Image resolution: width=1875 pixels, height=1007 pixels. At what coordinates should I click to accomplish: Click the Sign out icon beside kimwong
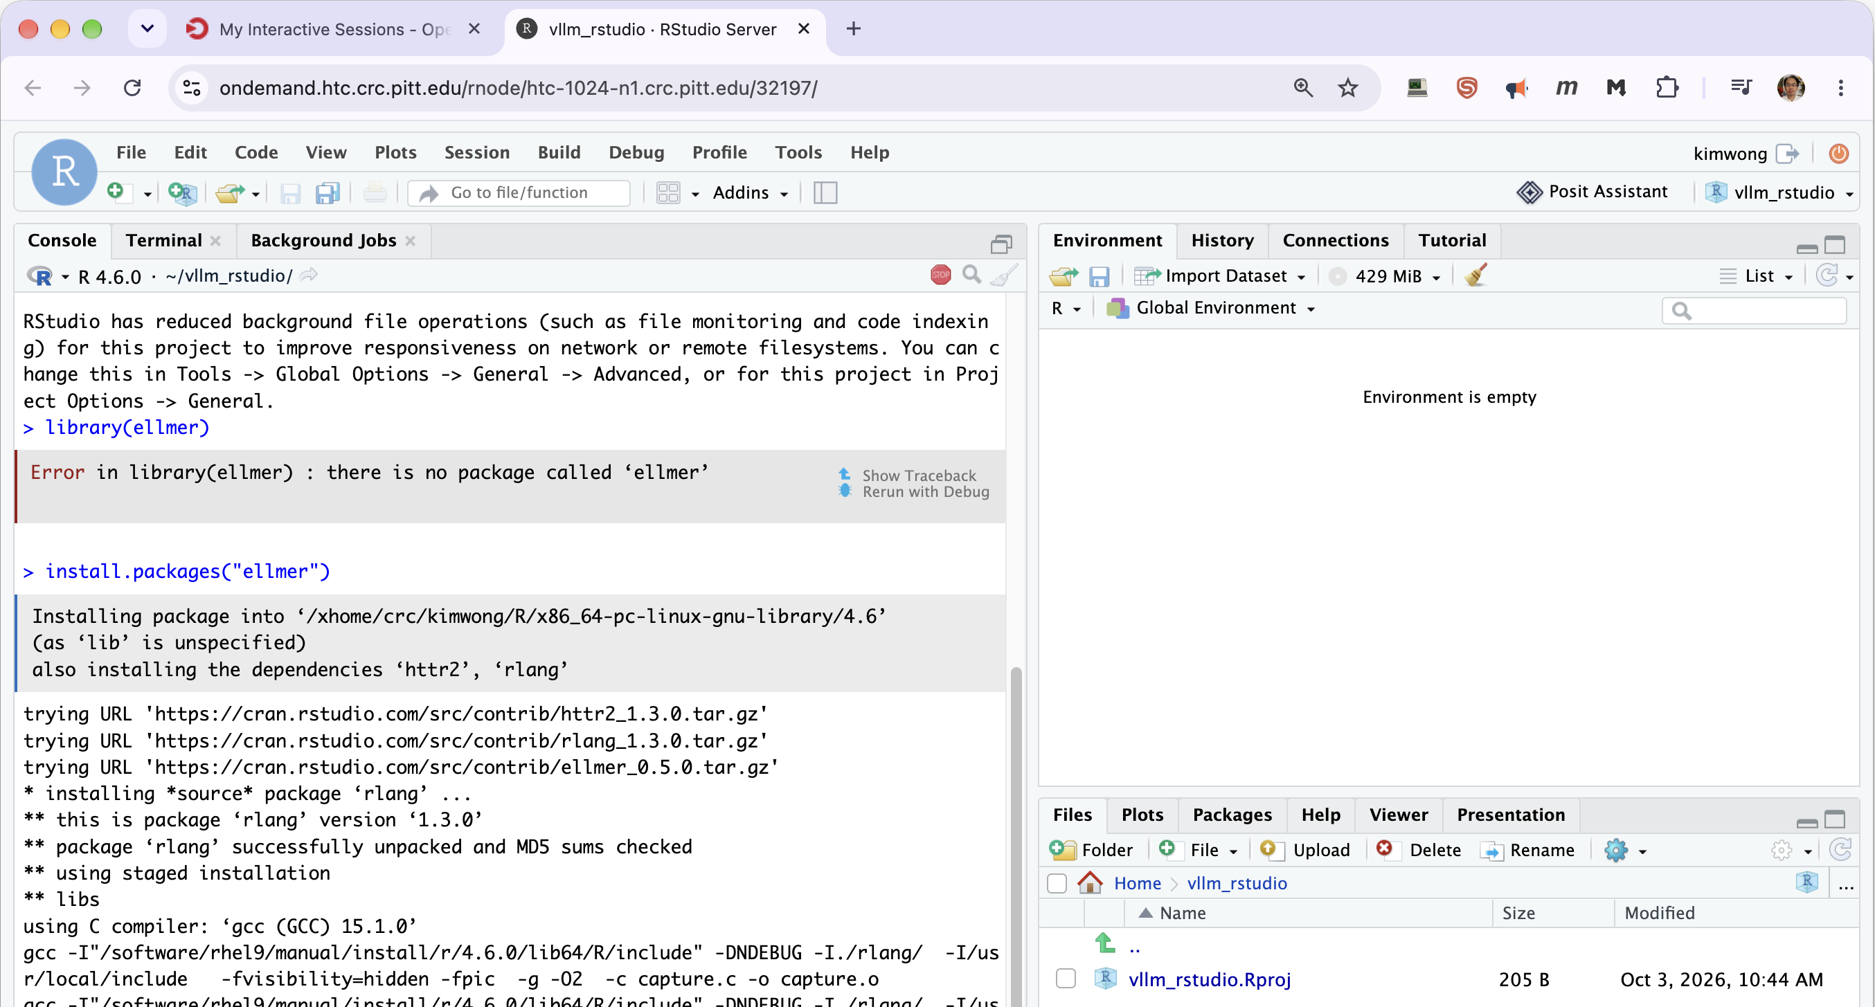(x=1787, y=154)
